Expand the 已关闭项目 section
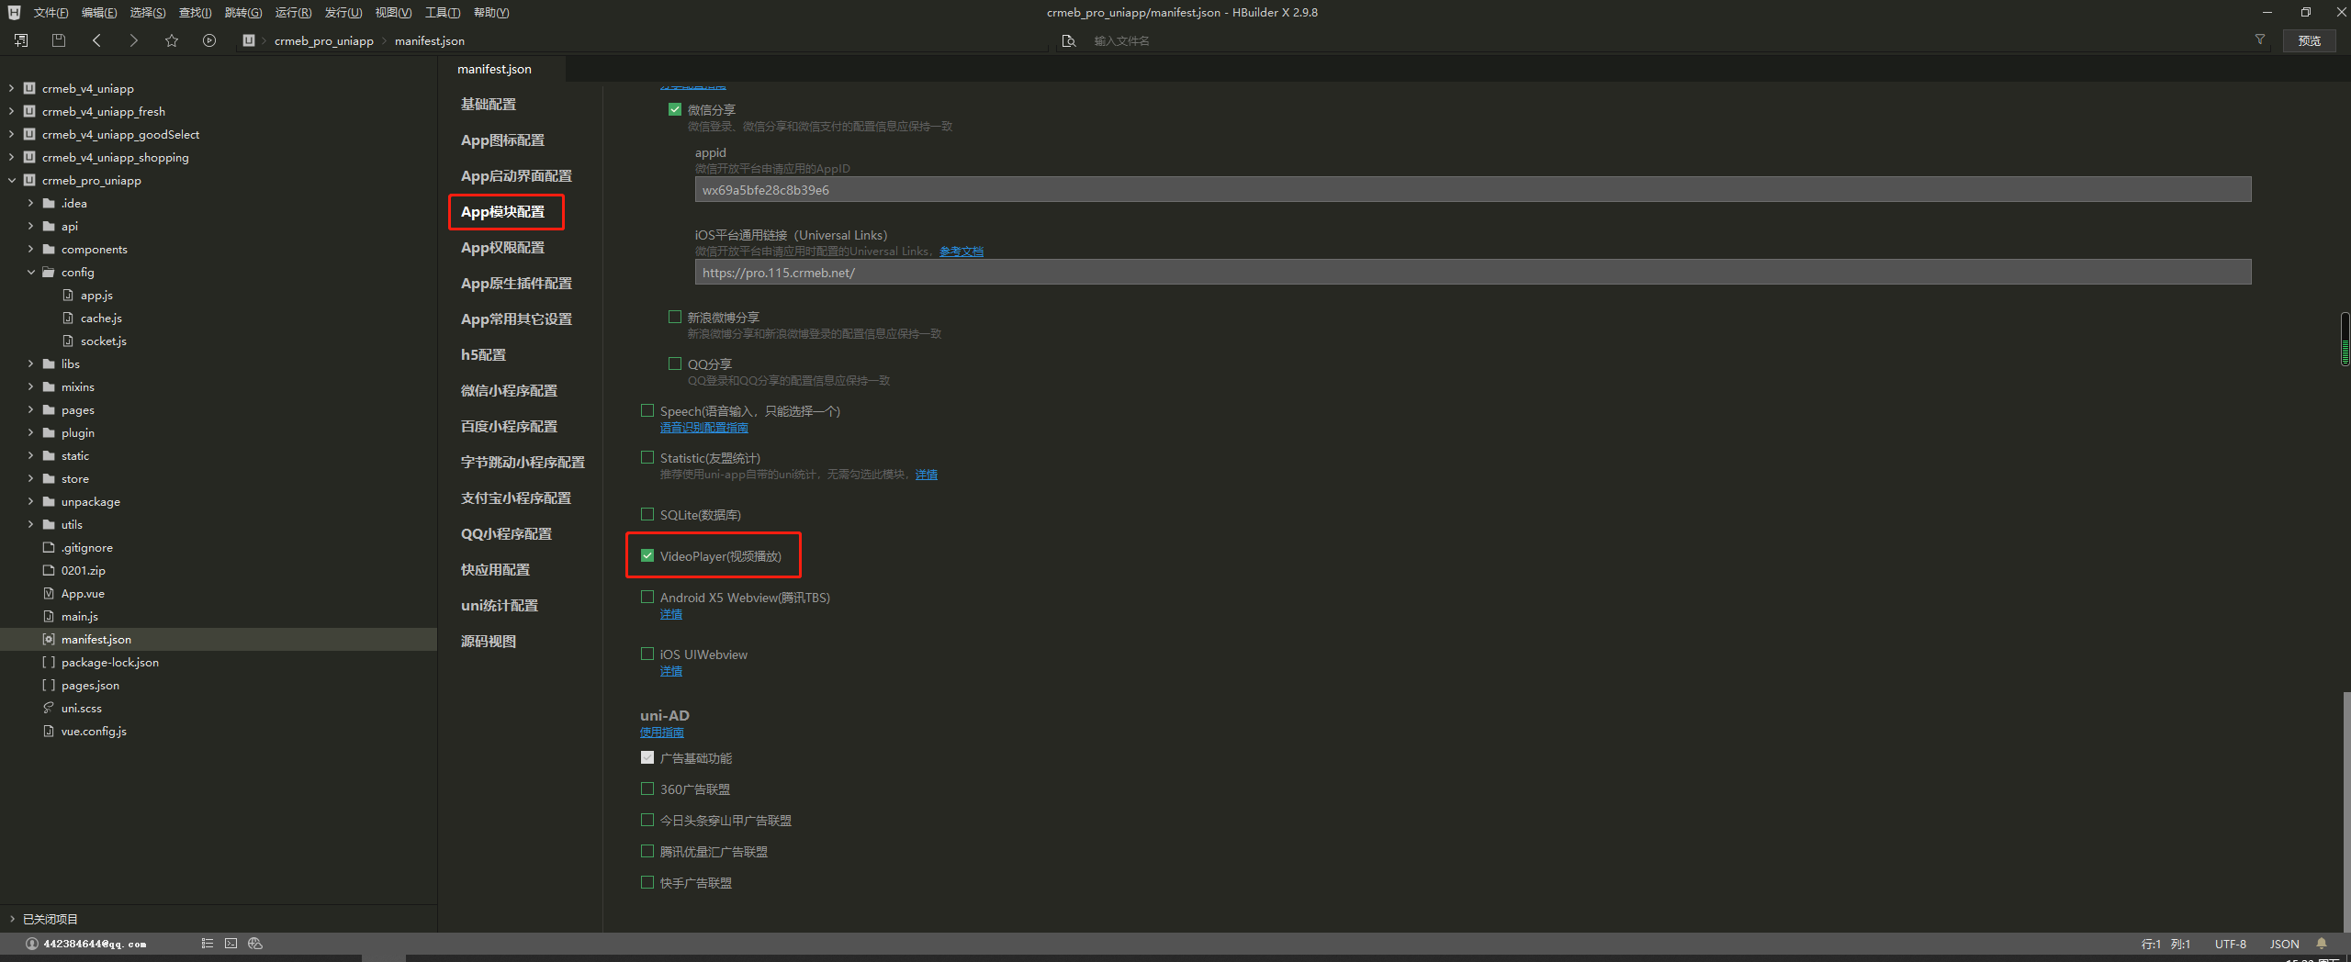The height and width of the screenshot is (962, 2351). [x=11, y=919]
